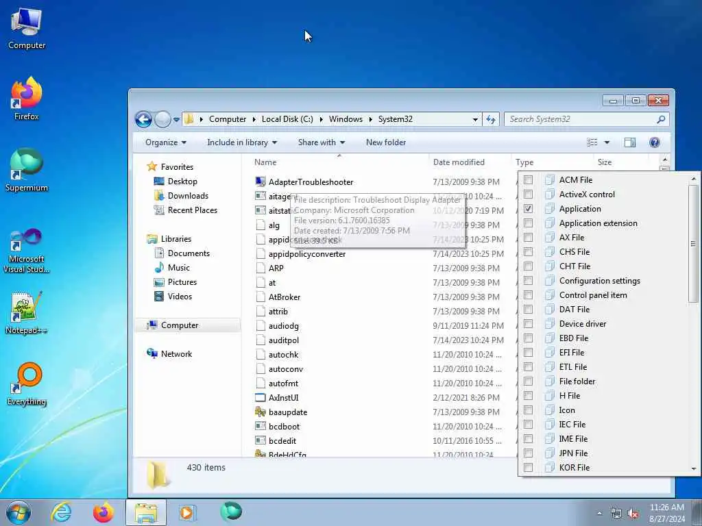Open the Include in library dropdown

tap(242, 142)
